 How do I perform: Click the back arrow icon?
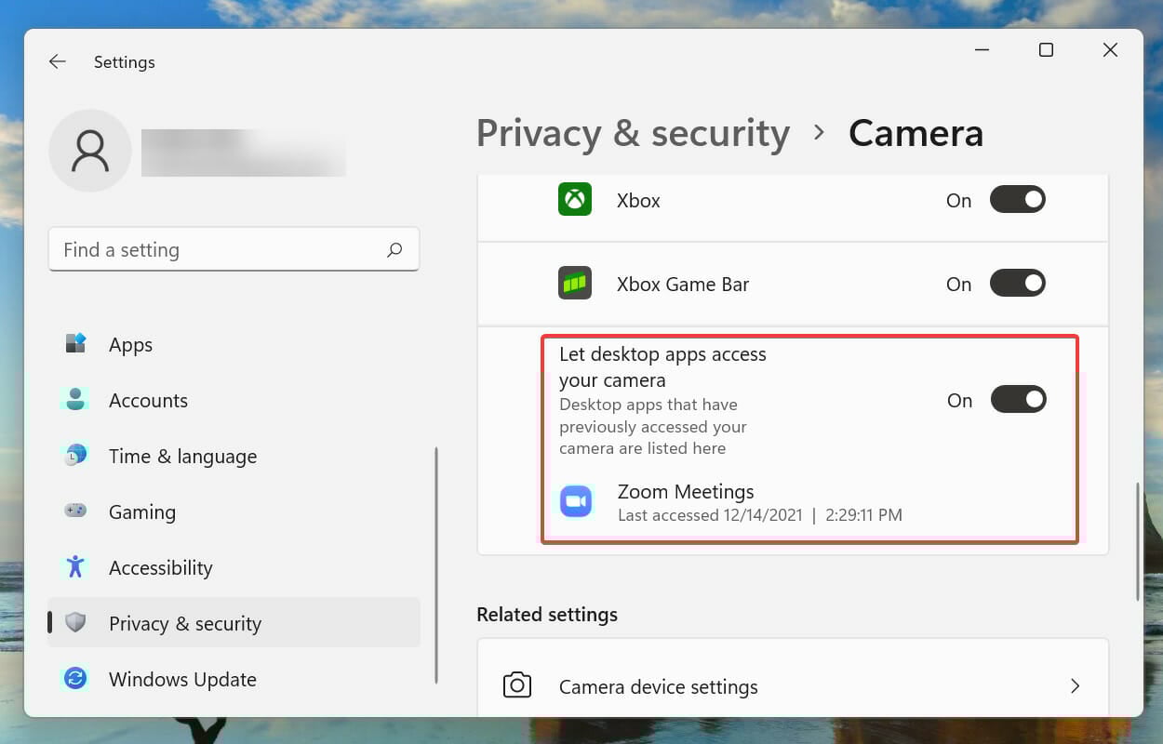[x=58, y=61]
